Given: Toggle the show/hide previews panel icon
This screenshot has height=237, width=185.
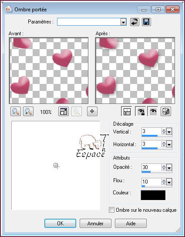Looking at the screenshot, I should pos(127,111).
